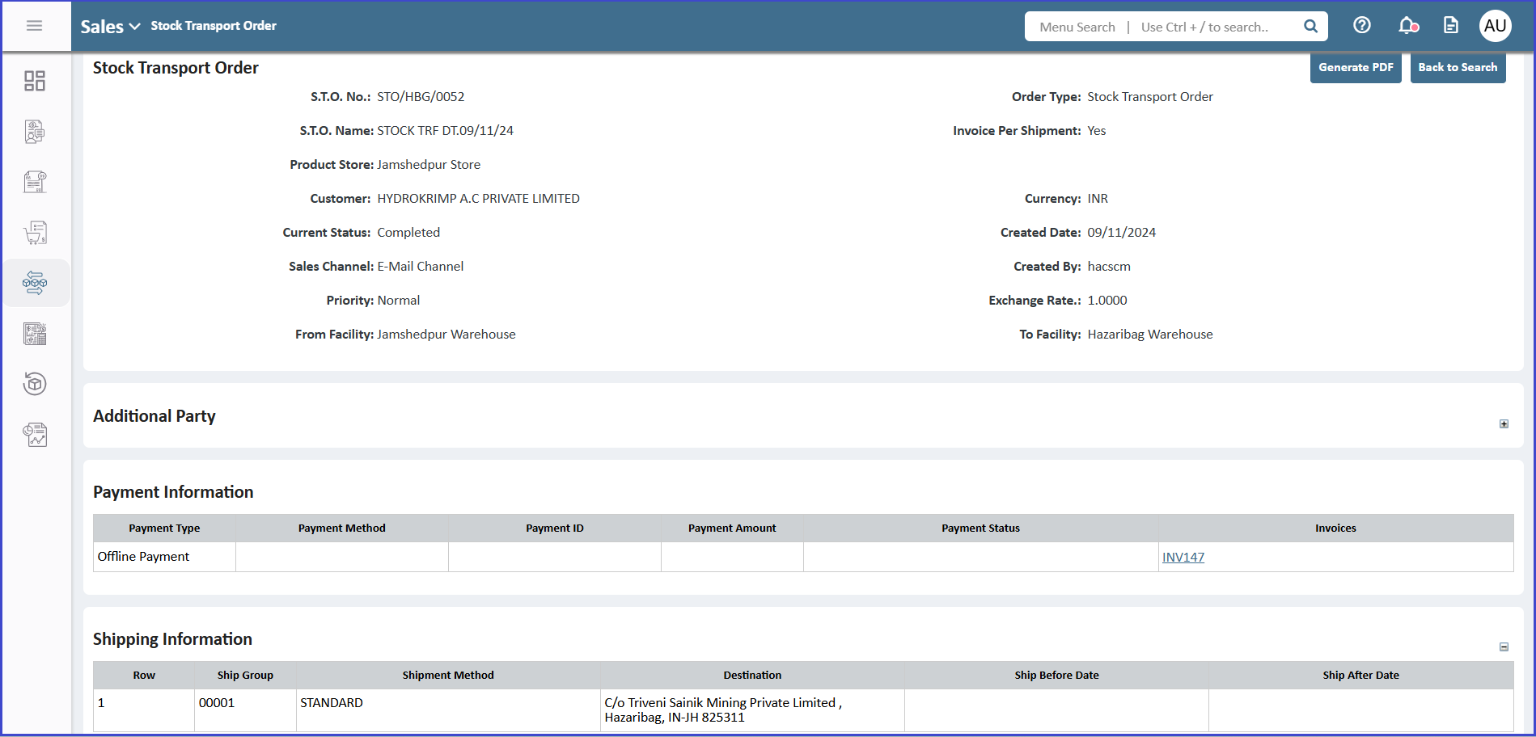Click the Ship After Date header
Image resolution: width=1536 pixels, height=737 pixels.
tap(1360, 676)
